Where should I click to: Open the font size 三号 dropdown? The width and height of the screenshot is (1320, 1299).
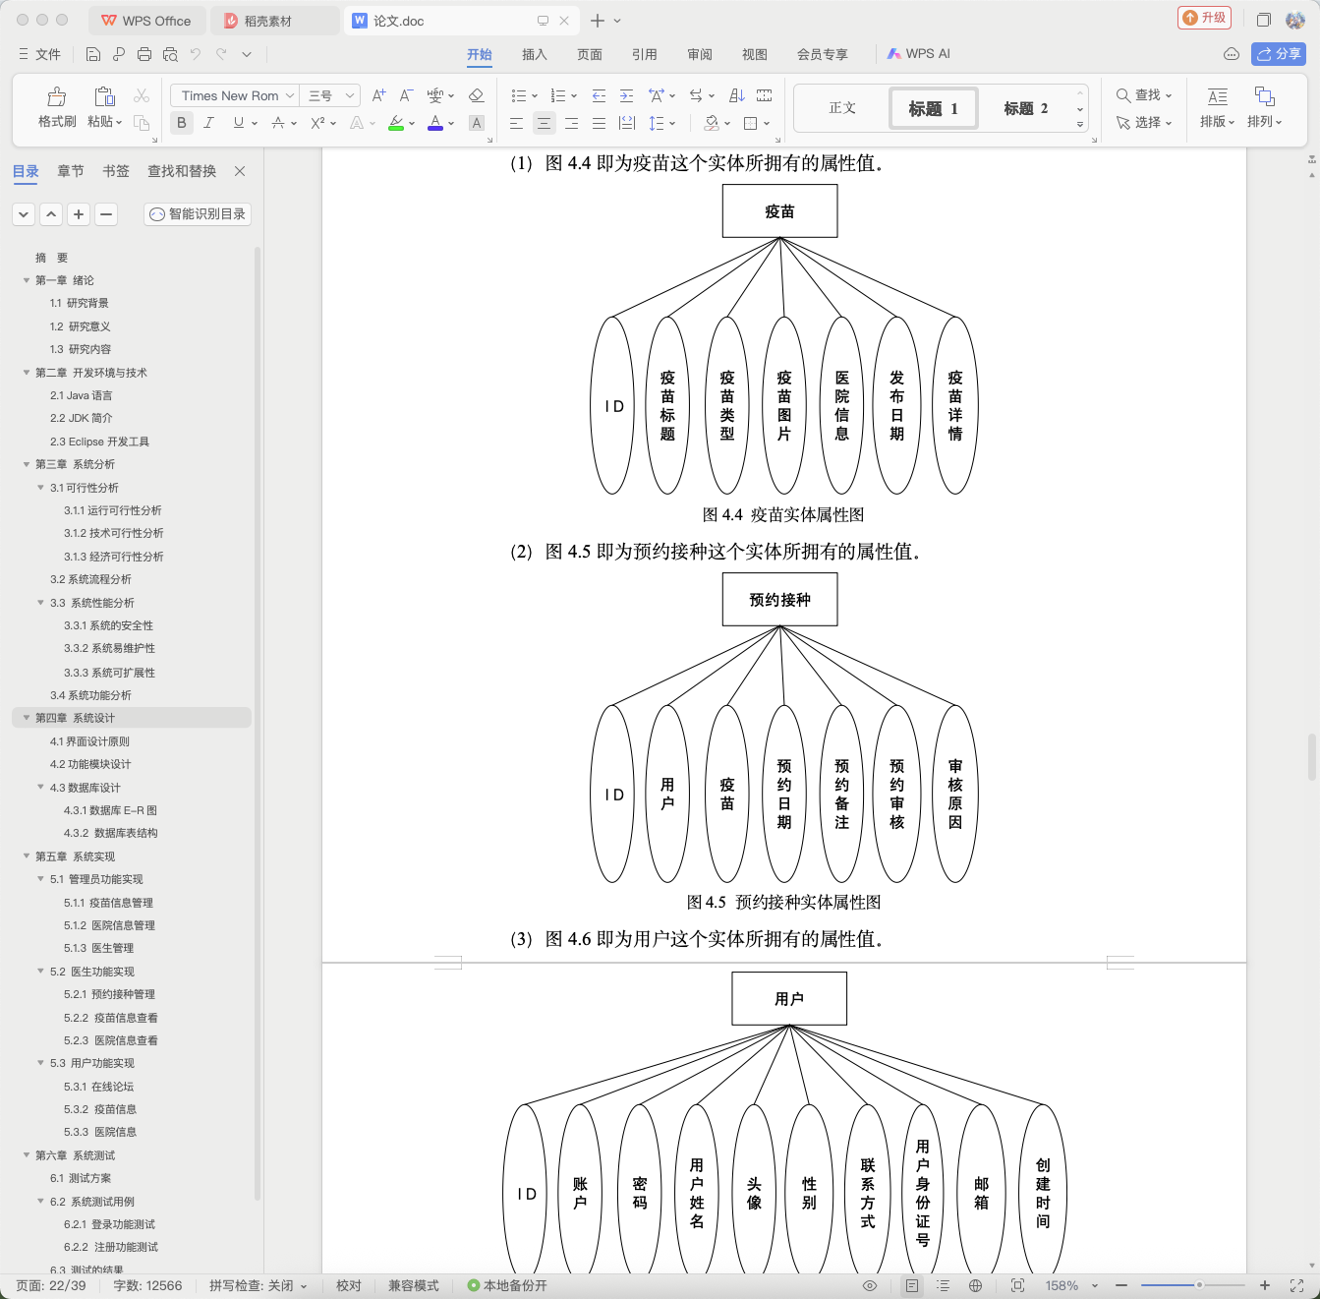tap(330, 95)
